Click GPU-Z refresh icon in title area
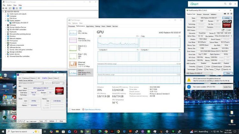The image size is (239, 134). [x=228, y=14]
